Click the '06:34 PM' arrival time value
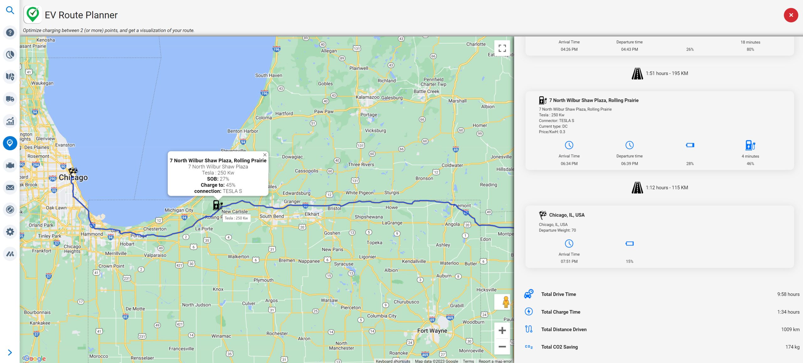Viewport: 803px width, 363px height. tap(569, 164)
